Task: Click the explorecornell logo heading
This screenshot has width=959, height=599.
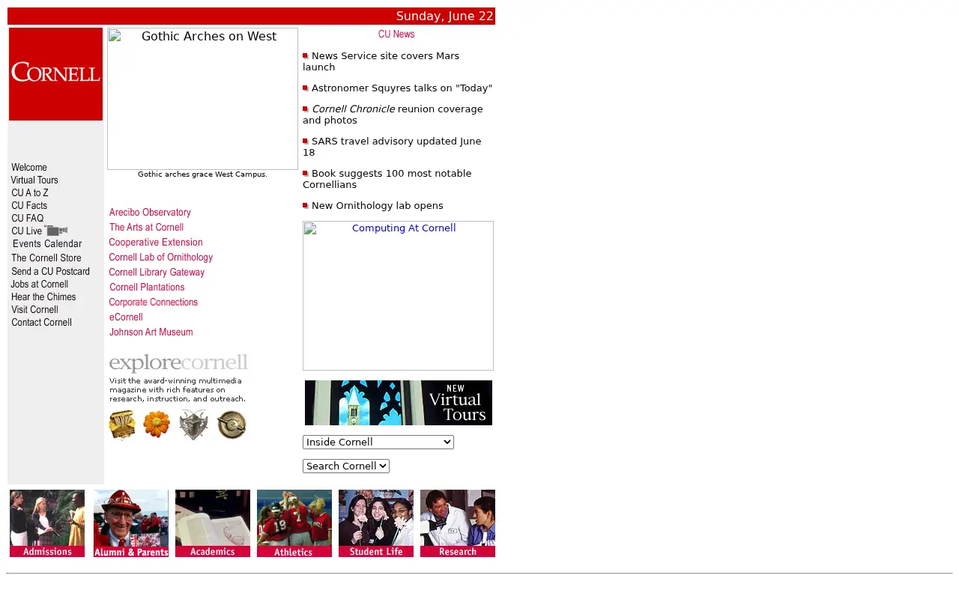Action: coord(178,363)
